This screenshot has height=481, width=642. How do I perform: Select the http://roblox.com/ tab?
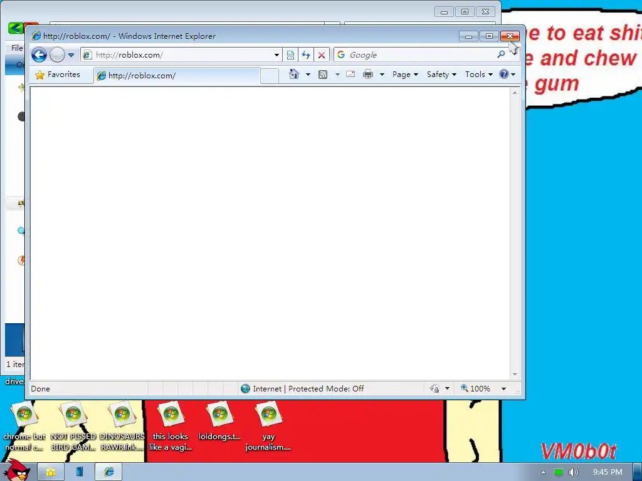(x=177, y=76)
